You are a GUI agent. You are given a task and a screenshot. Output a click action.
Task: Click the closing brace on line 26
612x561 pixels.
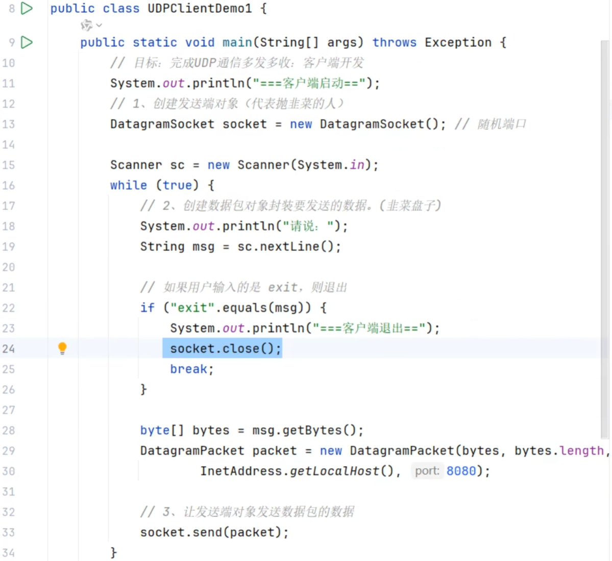pos(143,389)
